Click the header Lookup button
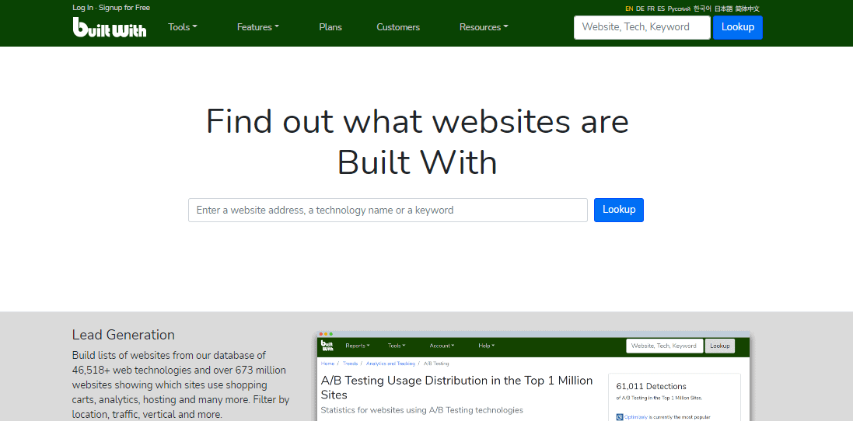Image resolution: width=853 pixels, height=421 pixels. click(x=738, y=27)
